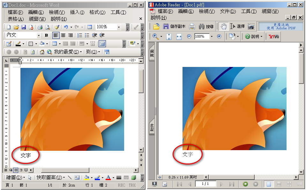Click New Blank Document icon in Word
The width and height of the screenshot is (306, 190).
tap(9, 27)
